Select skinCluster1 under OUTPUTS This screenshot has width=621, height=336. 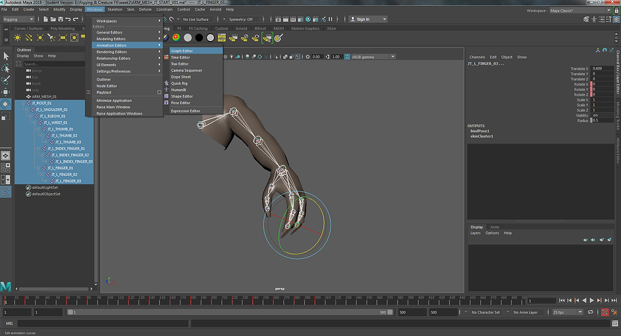(x=481, y=136)
